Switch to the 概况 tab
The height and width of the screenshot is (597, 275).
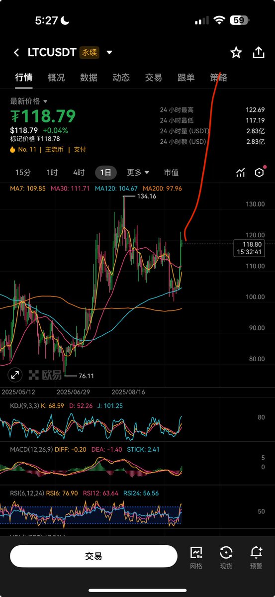(56, 78)
